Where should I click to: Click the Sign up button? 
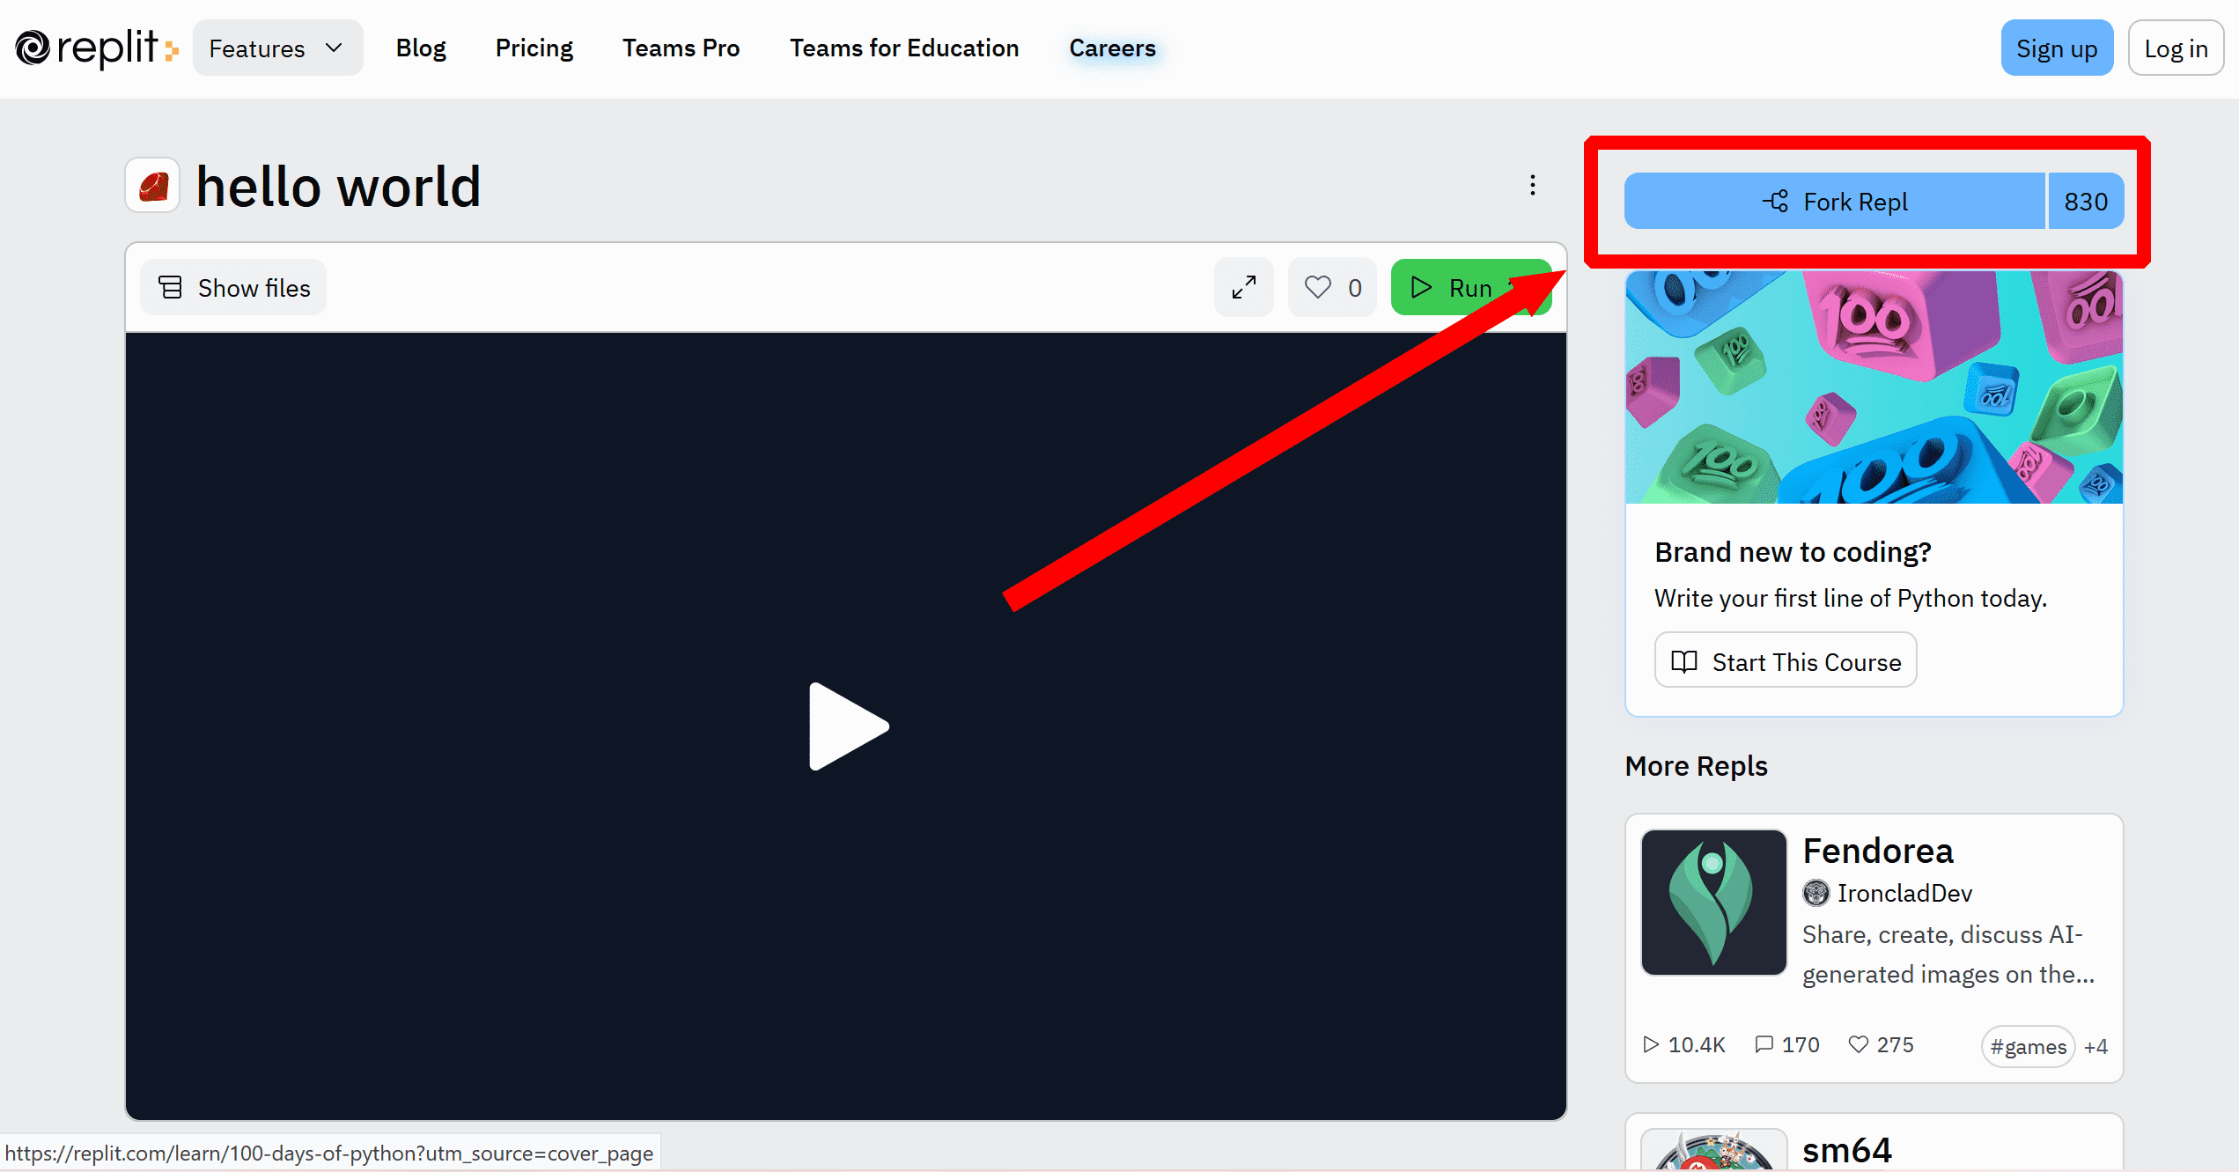coord(2056,48)
